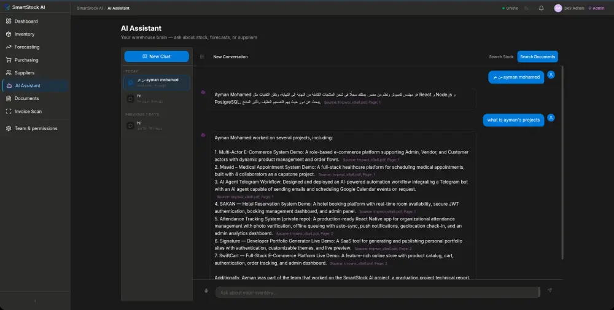Open Today's 'hi' conversation
The image size is (614, 310).
tap(157, 99)
